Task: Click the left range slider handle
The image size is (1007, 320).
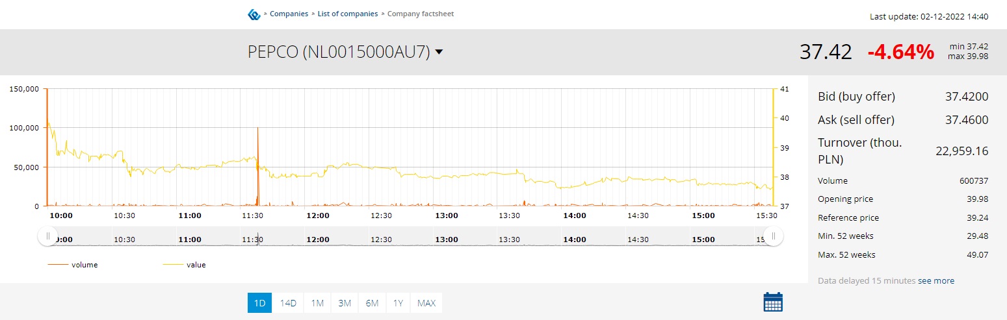Action: [x=47, y=236]
